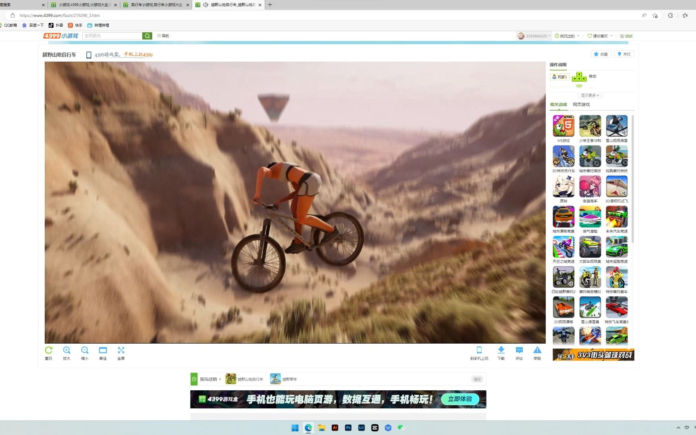This screenshot has width=696, height=435.
Task: Open the 3D特技自行车 game thumbnail
Action: (x=563, y=156)
